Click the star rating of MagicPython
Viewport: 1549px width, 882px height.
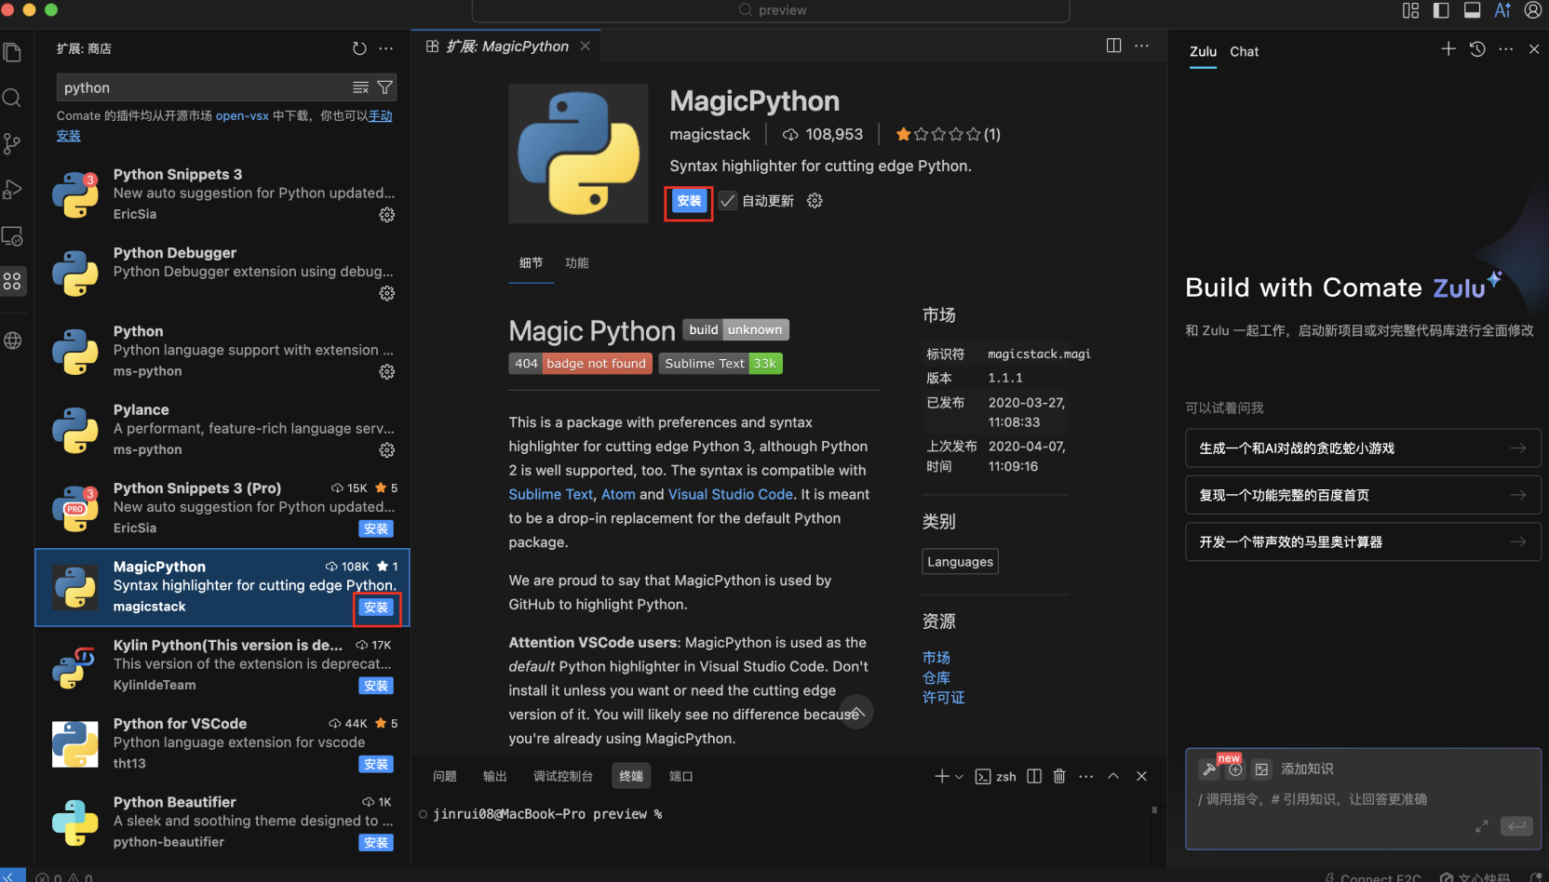[x=948, y=135]
